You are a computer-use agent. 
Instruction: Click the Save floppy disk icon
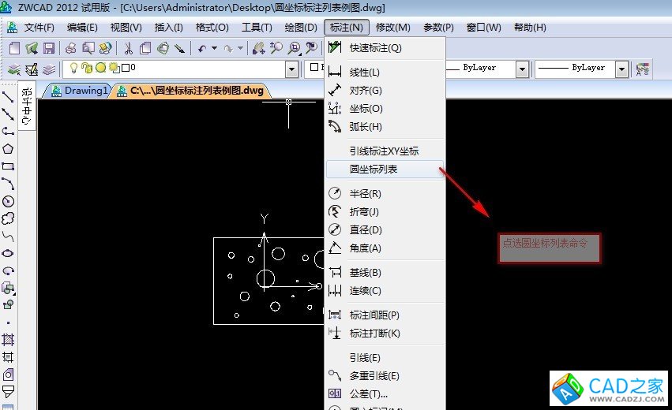tap(49, 48)
